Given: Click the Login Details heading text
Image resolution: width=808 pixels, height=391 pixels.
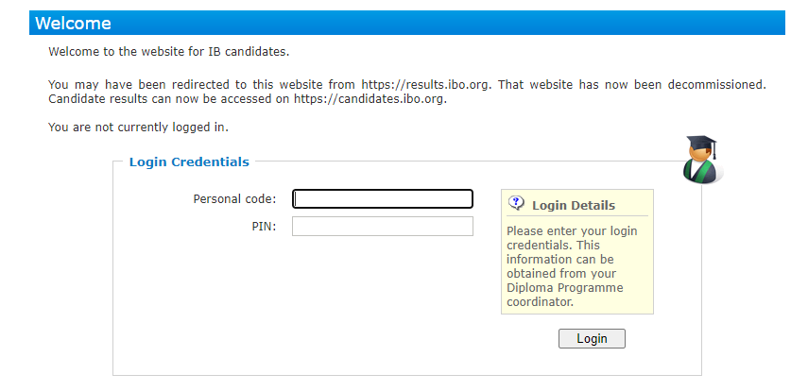Looking at the screenshot, I should (573, 205).
